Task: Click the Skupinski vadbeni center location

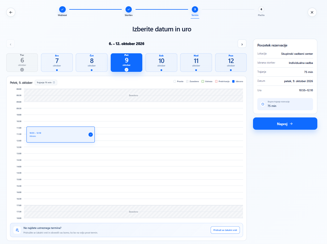Action: pos(297,54)
